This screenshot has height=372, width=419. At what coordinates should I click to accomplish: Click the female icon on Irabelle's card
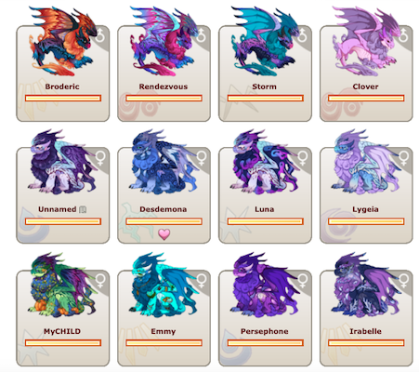click(404, 281)
